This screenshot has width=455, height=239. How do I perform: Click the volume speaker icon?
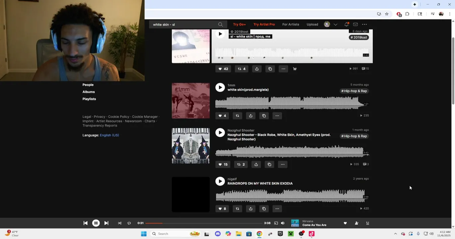[x=283, y=223]
